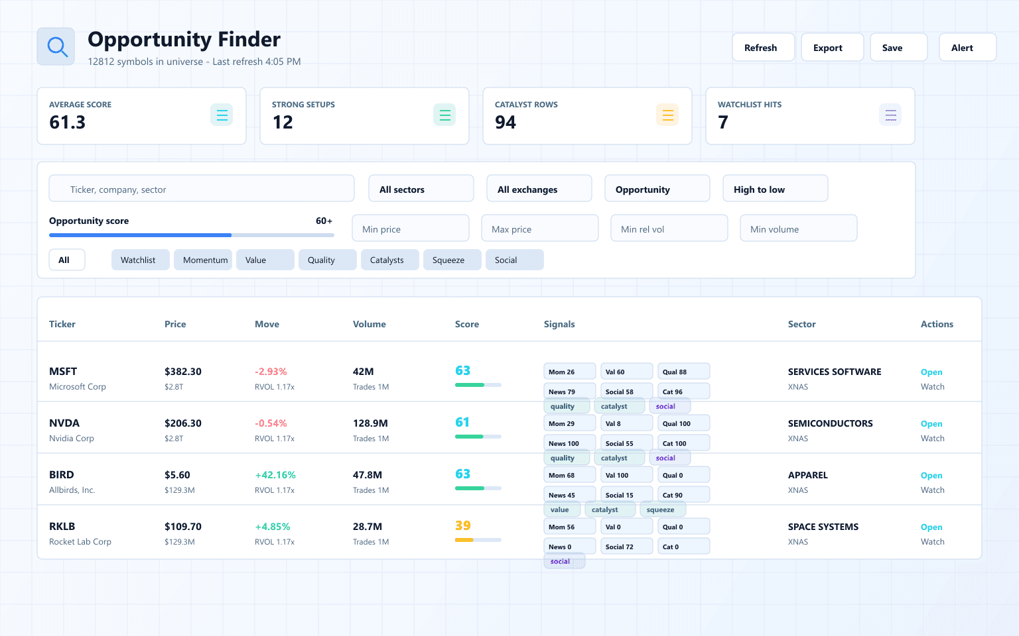Click the NVDA ticker symbol

(x=64, y=423)
